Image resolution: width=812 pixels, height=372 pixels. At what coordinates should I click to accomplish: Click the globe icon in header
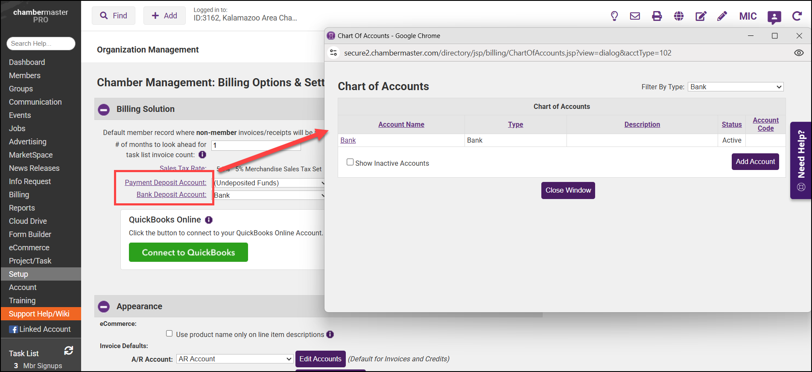click(679, 16)
